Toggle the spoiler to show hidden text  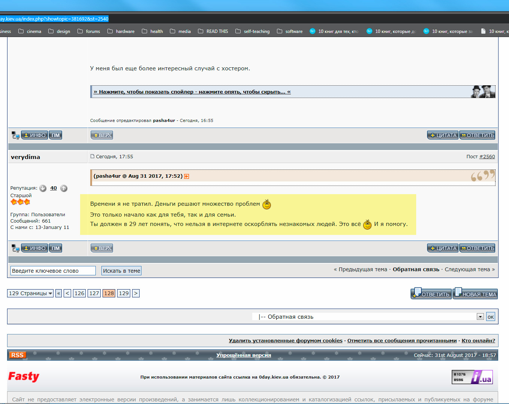(192, 92)
